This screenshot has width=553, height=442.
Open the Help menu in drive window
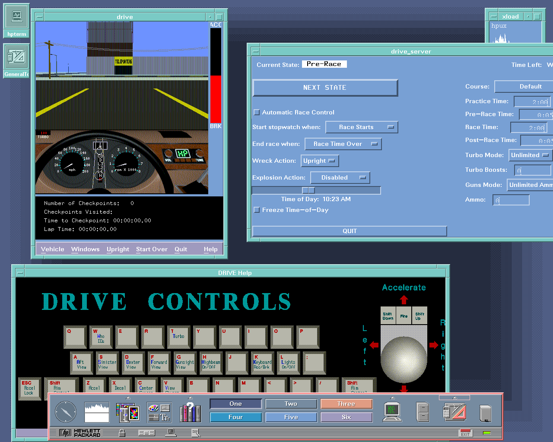210,249
